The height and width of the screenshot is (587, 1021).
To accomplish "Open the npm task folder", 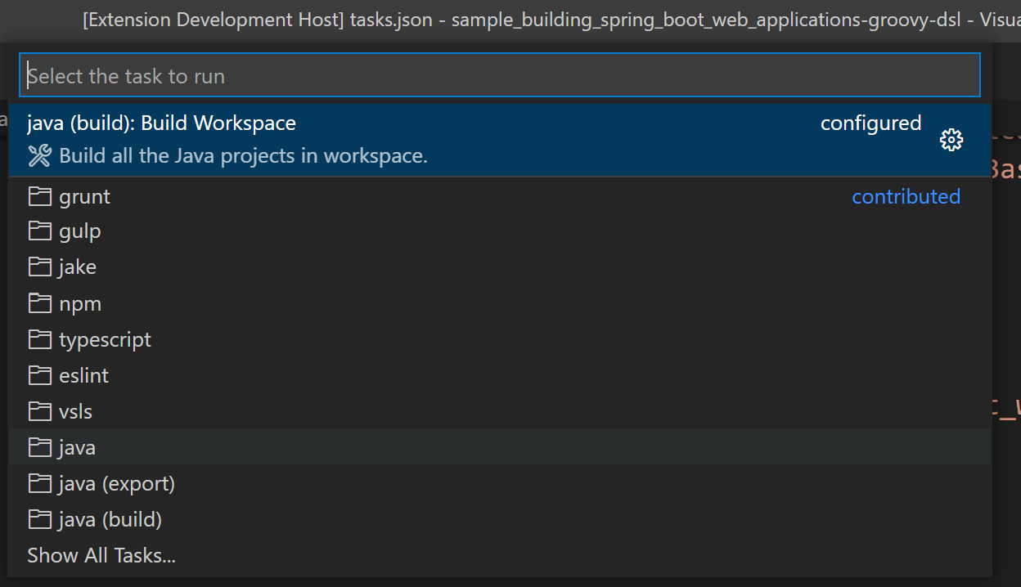I will 499,303.
